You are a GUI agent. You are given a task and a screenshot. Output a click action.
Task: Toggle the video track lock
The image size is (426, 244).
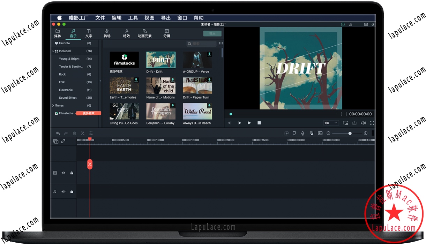tap(72, 173)
